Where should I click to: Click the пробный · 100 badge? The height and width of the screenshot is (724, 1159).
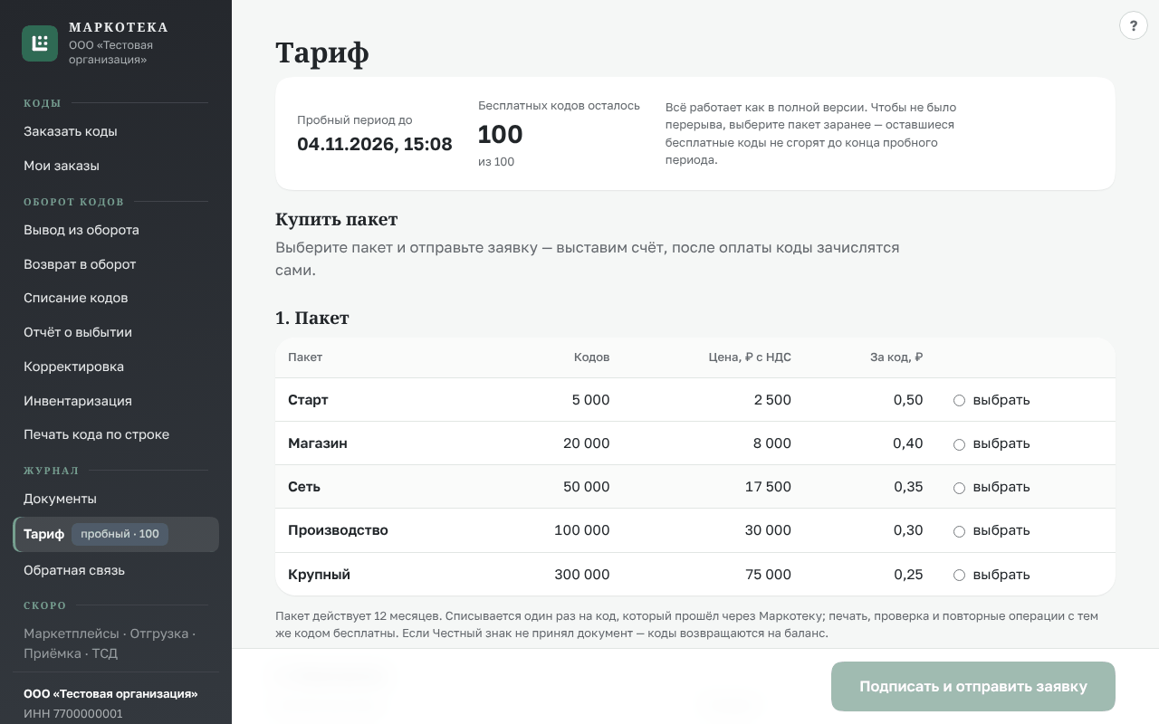120,534
